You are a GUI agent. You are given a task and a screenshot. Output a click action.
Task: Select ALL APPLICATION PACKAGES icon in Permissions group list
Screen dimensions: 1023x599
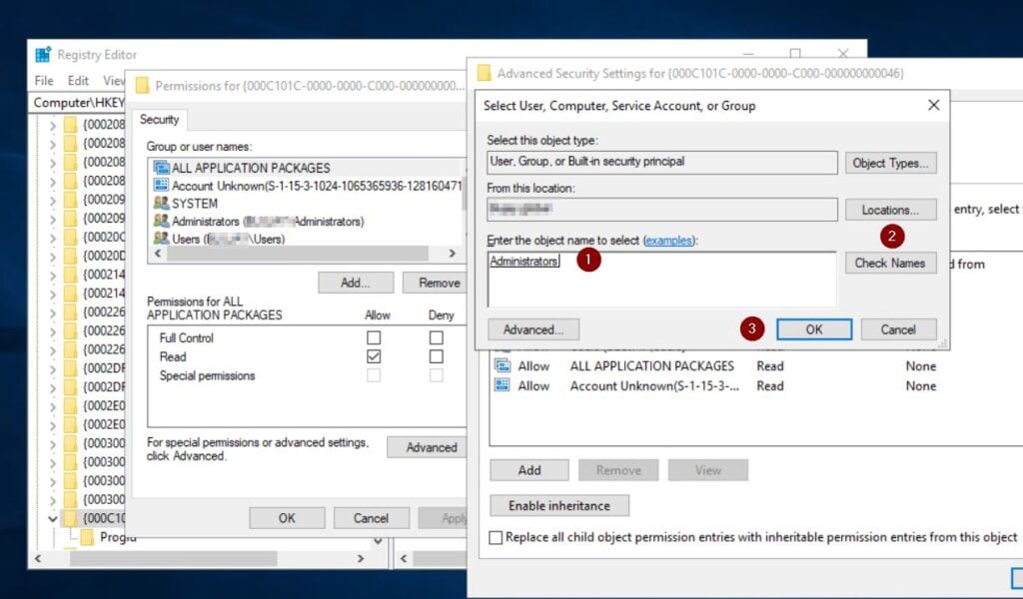pyautogui.click(x=161, y=168)
